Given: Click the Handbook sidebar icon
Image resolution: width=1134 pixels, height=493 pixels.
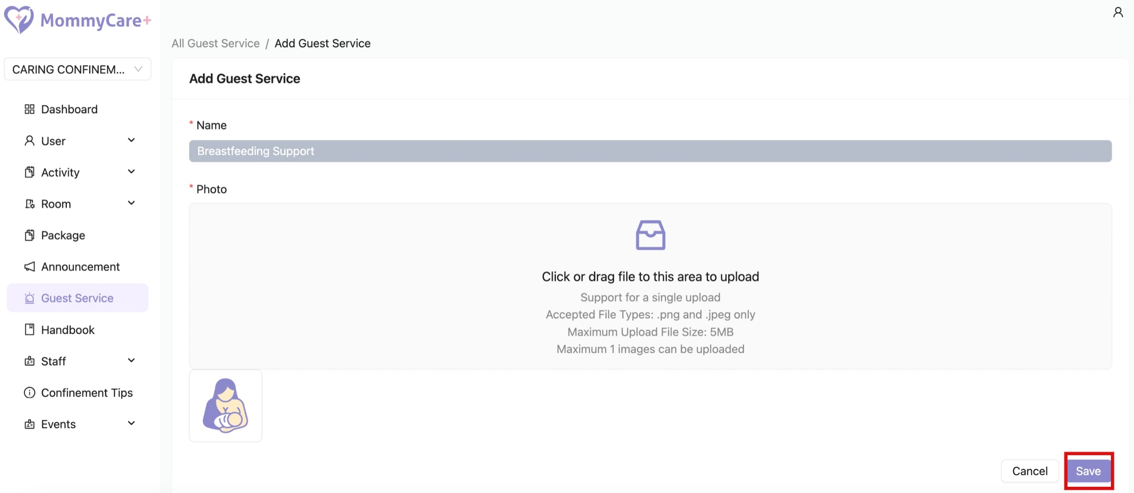Looking at the screenshot, I should tap(29, 329).
